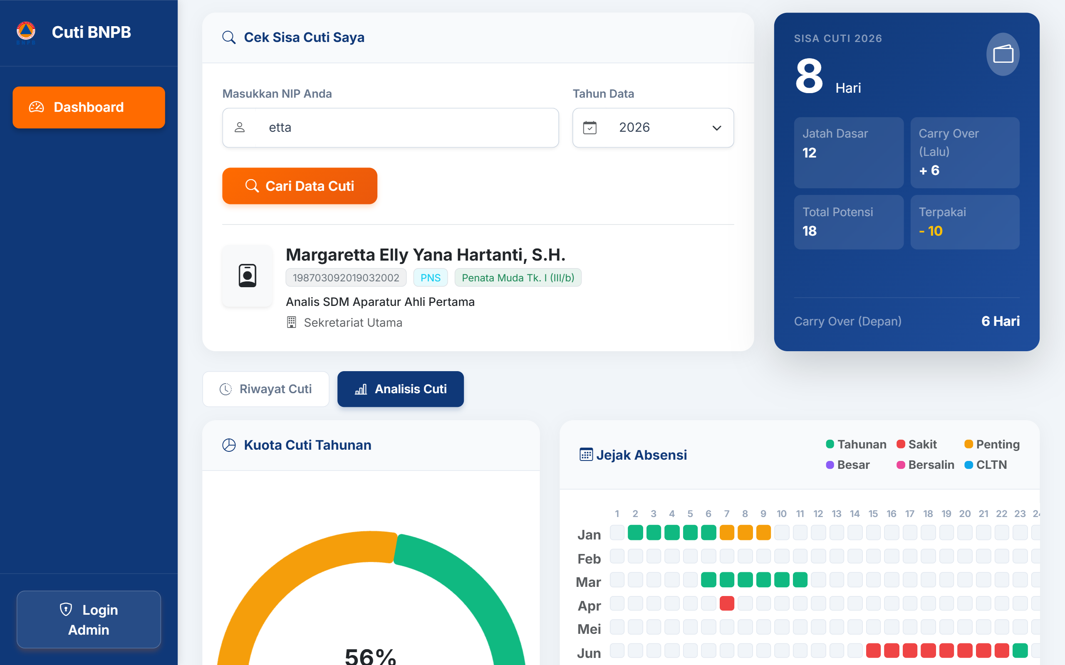
Task: Click the Kuota Cuti Tahunan heading
Action: [x=307, y=445]
